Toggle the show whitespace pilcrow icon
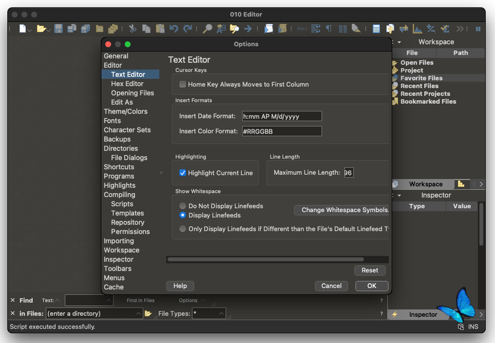The image size is (495, 343). pyautogui.click(x=329, y=29)
